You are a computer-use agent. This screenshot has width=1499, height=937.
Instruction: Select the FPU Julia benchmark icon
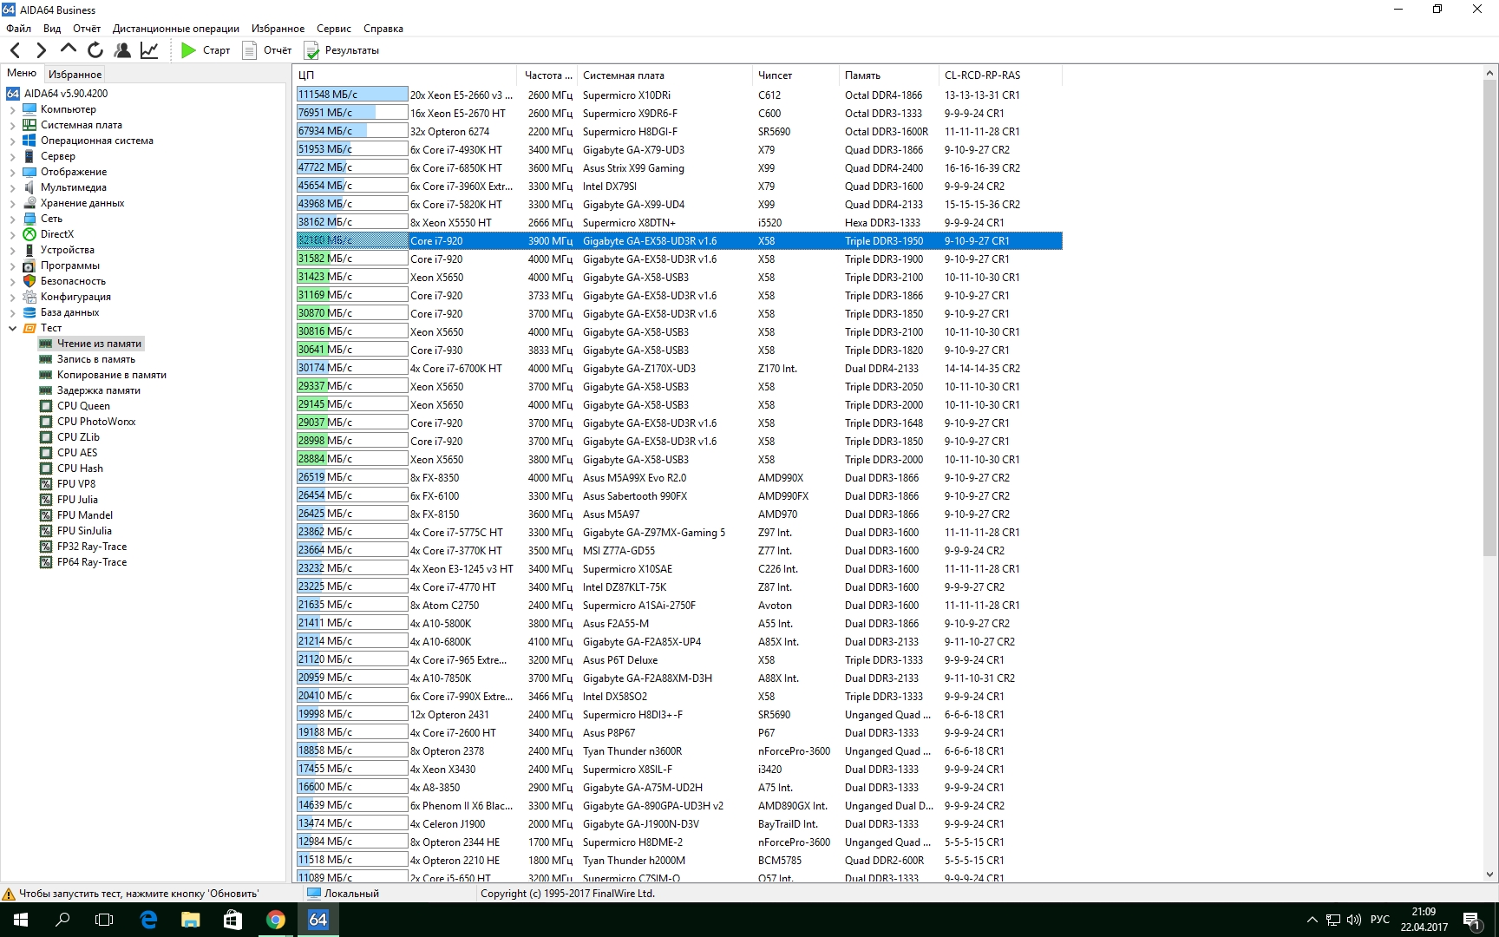click(x=46, y=500)
